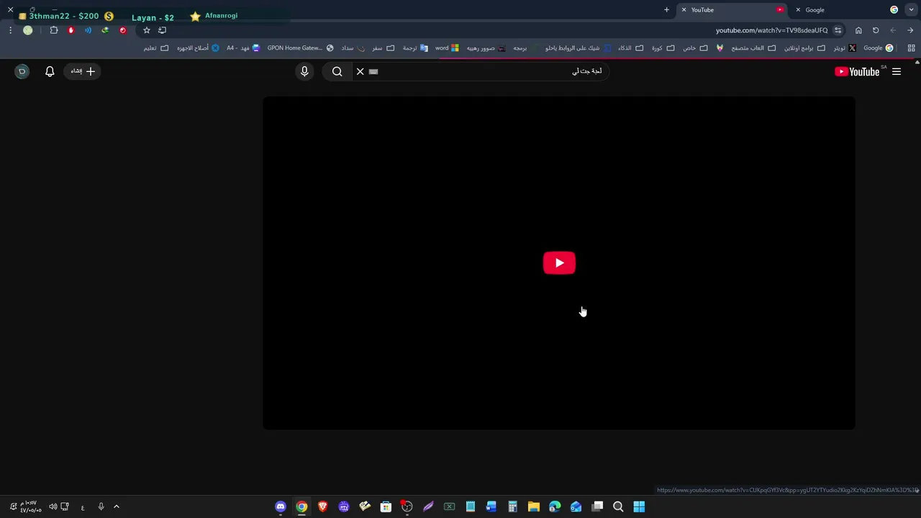The image size is (921, 518).
Task: Clear the YouTube search query
Action: (x=360, y=71)
